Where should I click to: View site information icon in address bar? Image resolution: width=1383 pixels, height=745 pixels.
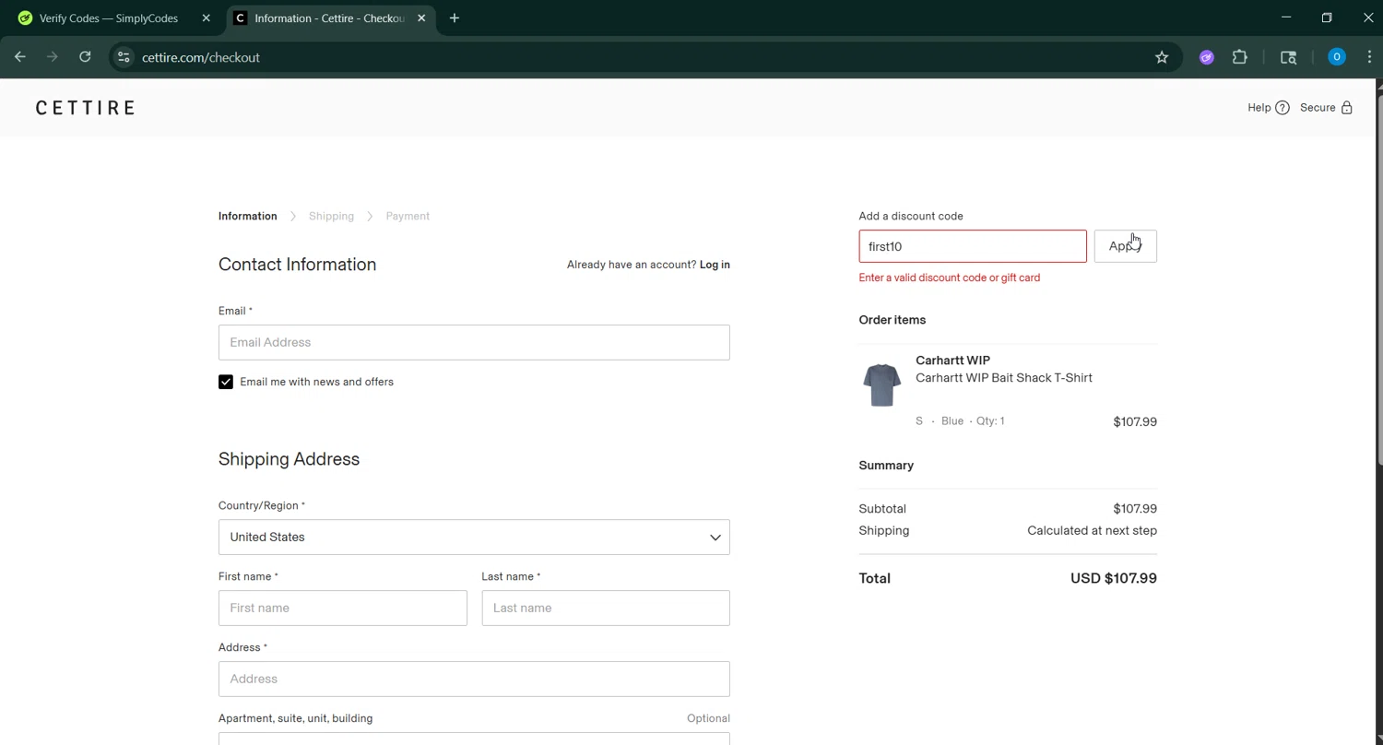(124, 57)
